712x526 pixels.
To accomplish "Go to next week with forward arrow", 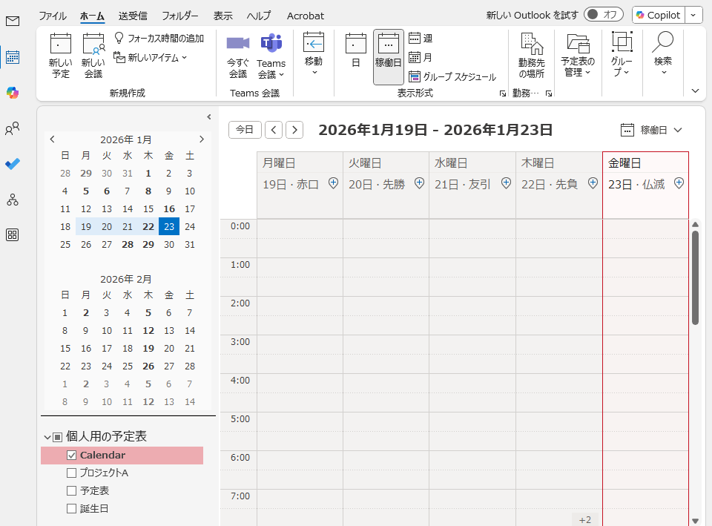I will (x=294, y=129).
